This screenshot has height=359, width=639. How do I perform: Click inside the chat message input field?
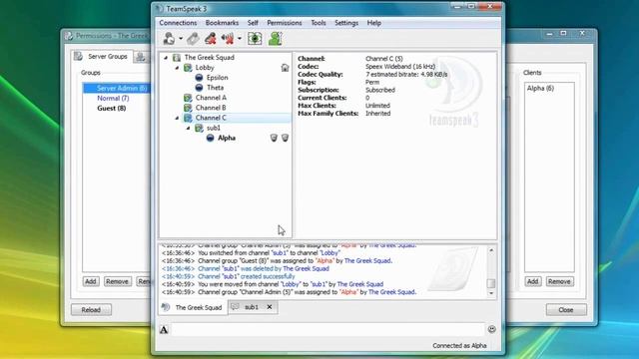328,329
